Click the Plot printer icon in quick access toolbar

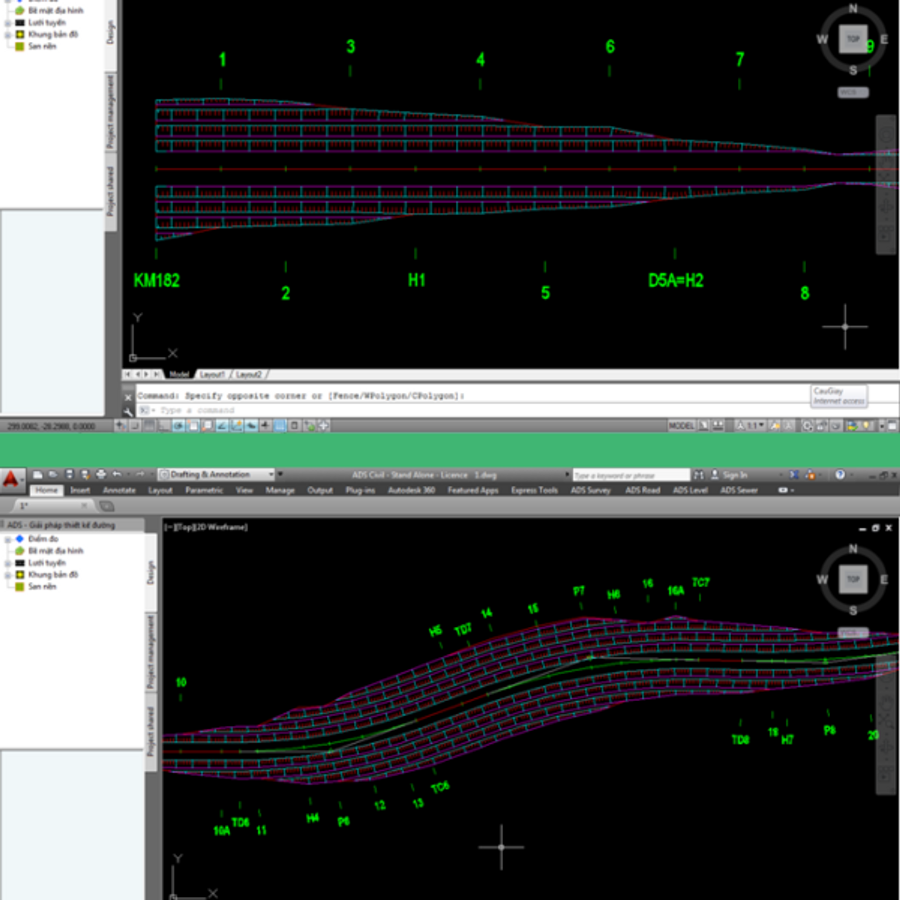[x=101, y=474]
